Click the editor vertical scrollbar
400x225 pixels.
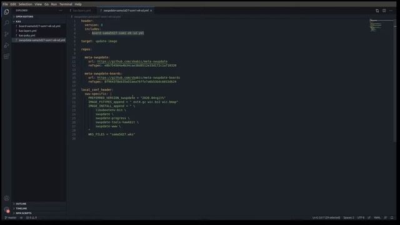pos(395,81)
